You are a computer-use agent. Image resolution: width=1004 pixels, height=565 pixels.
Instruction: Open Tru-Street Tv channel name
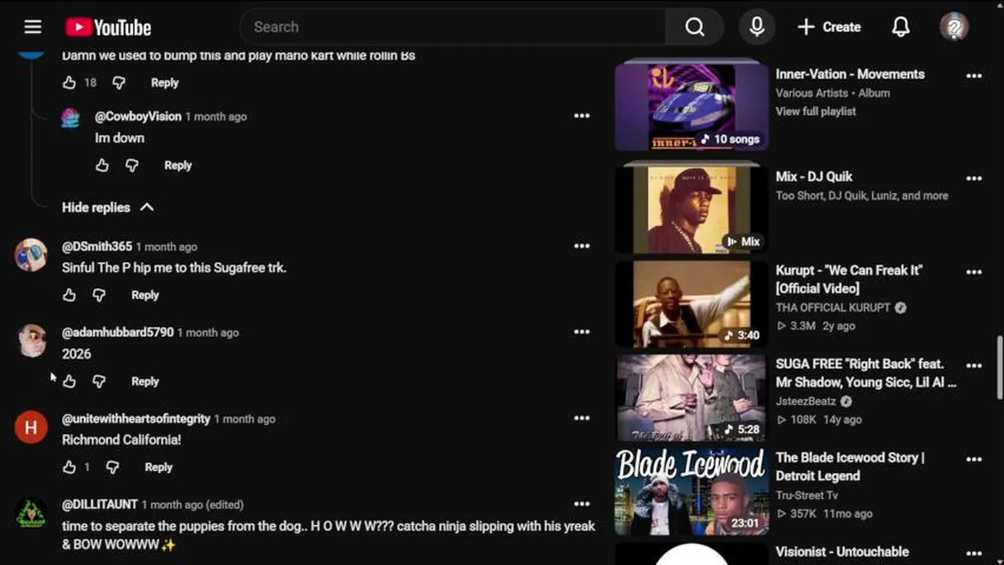(x=807, y=495)
